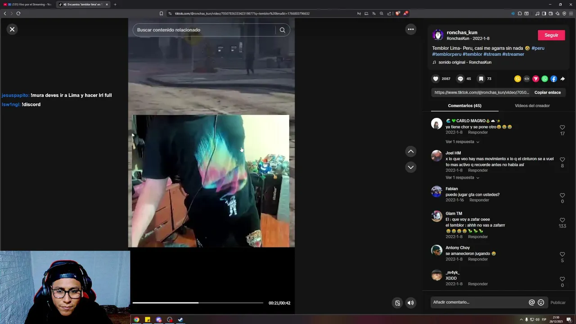Share the video to WhatsApp
This screenshot has height=324, width=576.
pos(544,79)
